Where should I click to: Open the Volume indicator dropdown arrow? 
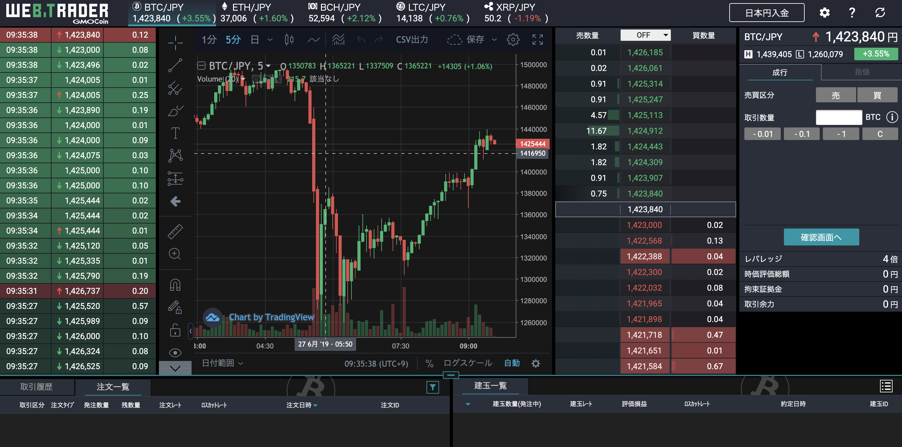(x=243, y=79)
